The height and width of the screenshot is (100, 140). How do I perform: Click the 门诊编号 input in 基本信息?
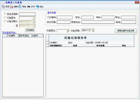pyautogui.click(x=65, y=17)
